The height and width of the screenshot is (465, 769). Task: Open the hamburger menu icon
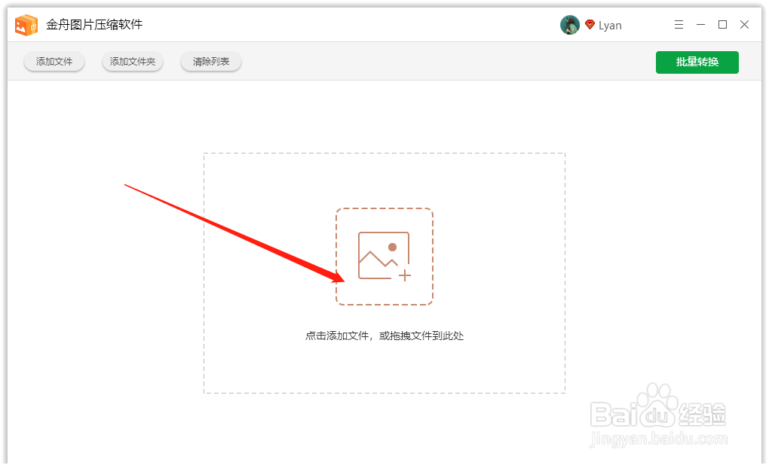coord(679,25)
